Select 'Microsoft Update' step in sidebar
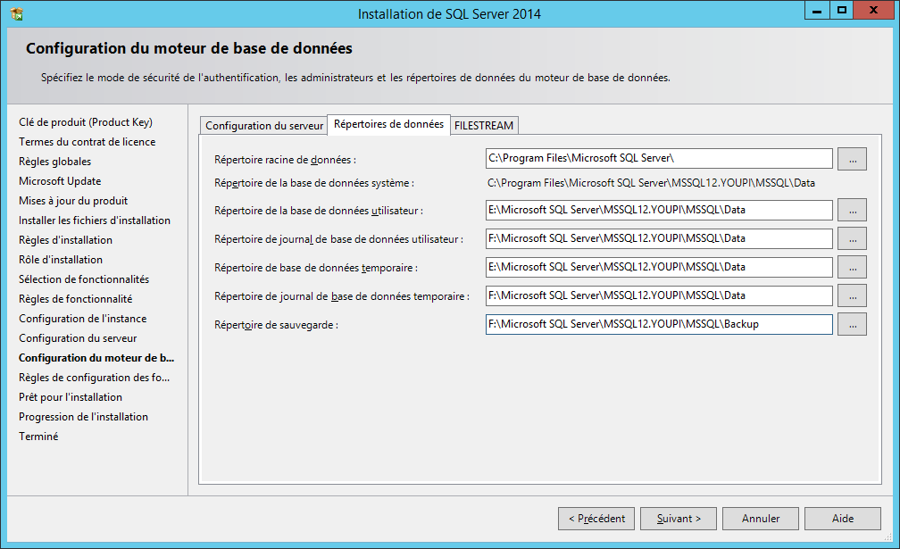The image size is (900, 549). (60, 181)
